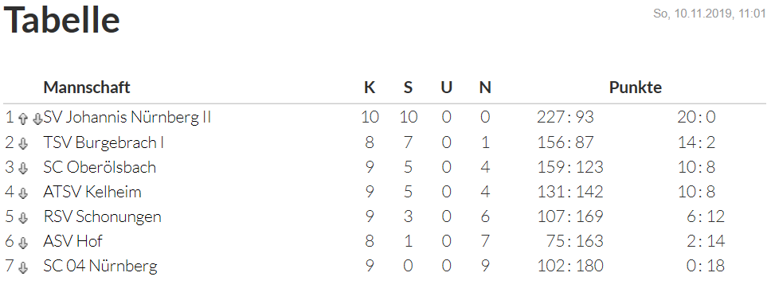Click the down arrow next to ASV Hof
771x300 pixels.
[22, 242]
